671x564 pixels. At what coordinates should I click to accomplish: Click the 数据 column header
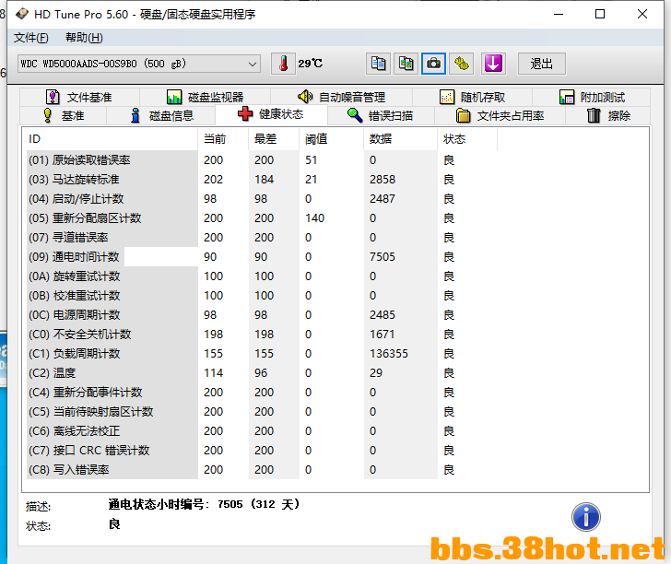(401, 139)
